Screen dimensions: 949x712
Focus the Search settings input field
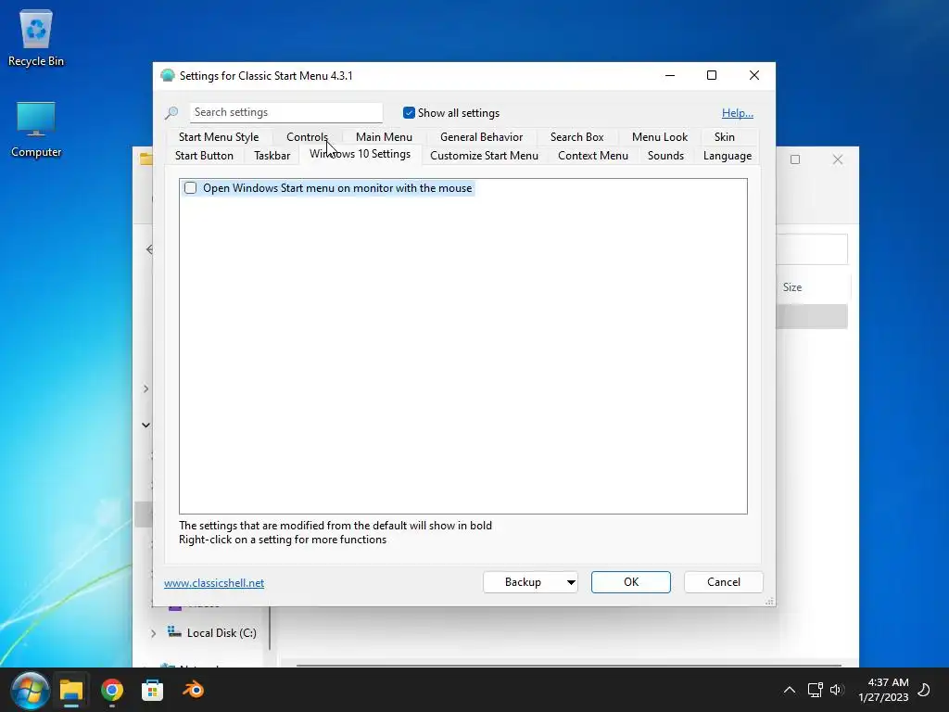[x=285, y=112]
